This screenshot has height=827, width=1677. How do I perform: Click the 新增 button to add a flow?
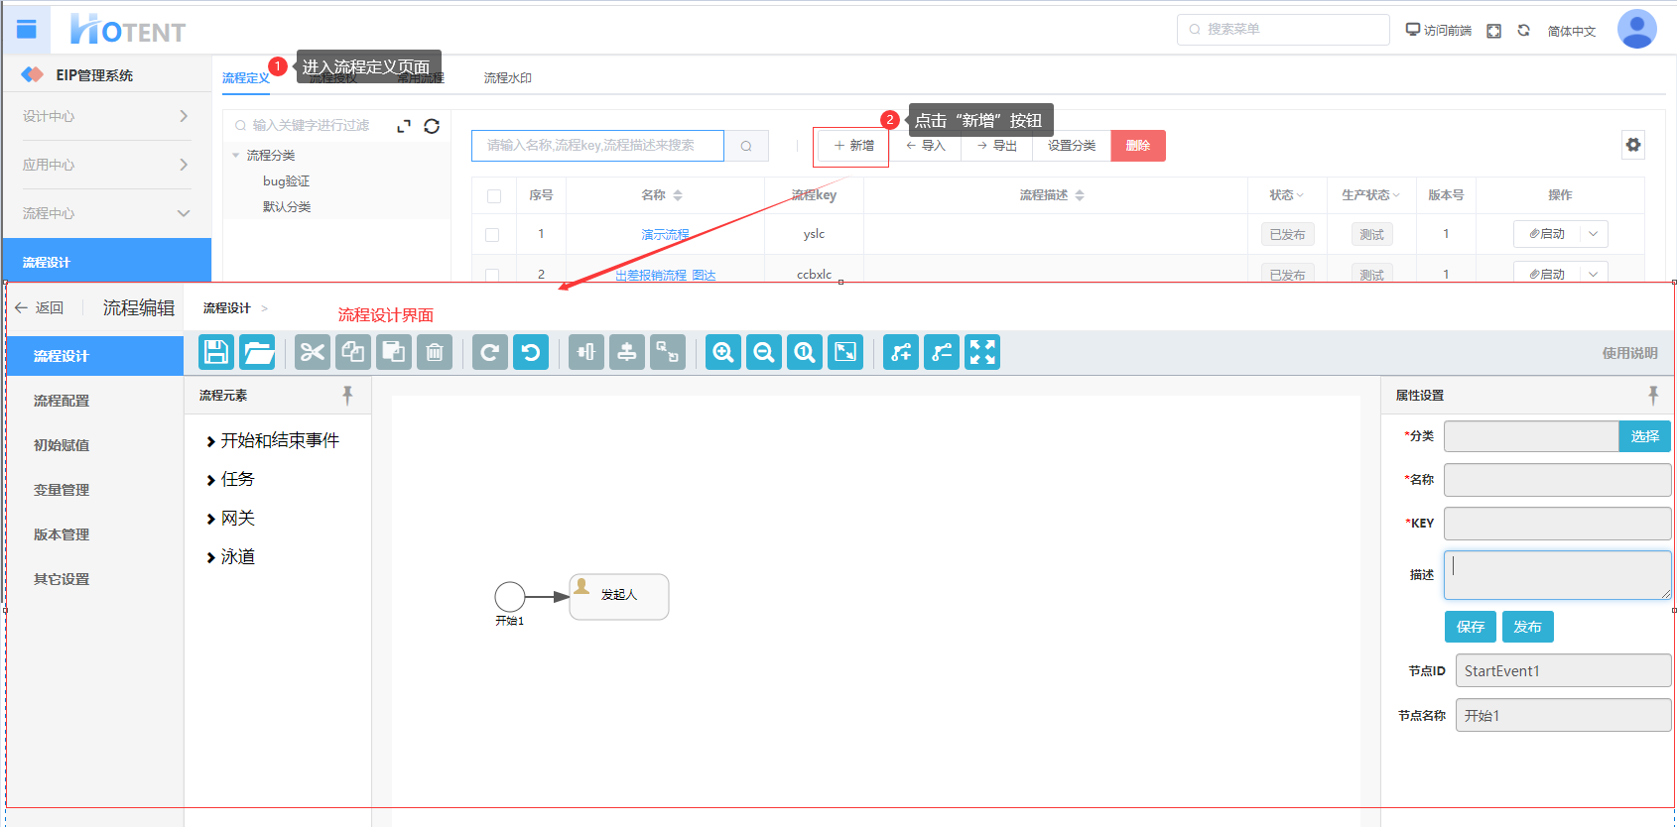click(853, 146)
